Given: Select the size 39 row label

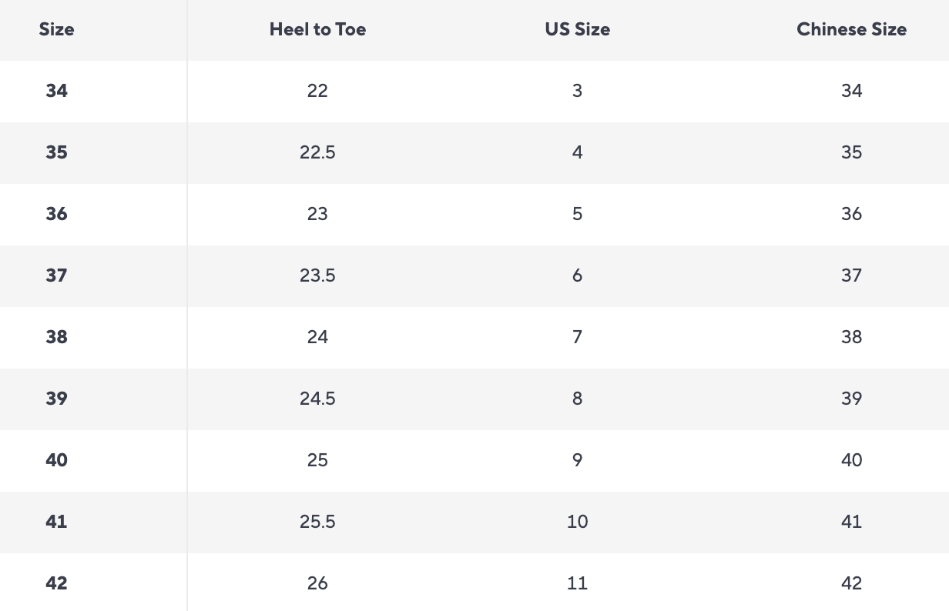Looking at the screenshot, I should tap(56, 399).
